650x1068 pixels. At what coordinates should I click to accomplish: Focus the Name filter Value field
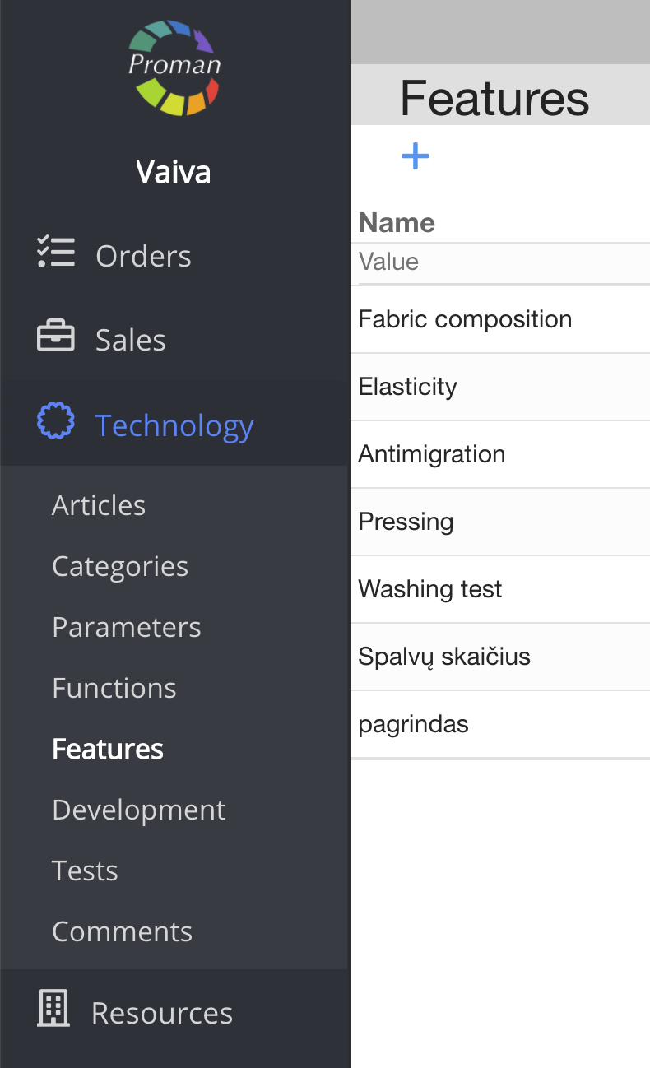point(502,262)
